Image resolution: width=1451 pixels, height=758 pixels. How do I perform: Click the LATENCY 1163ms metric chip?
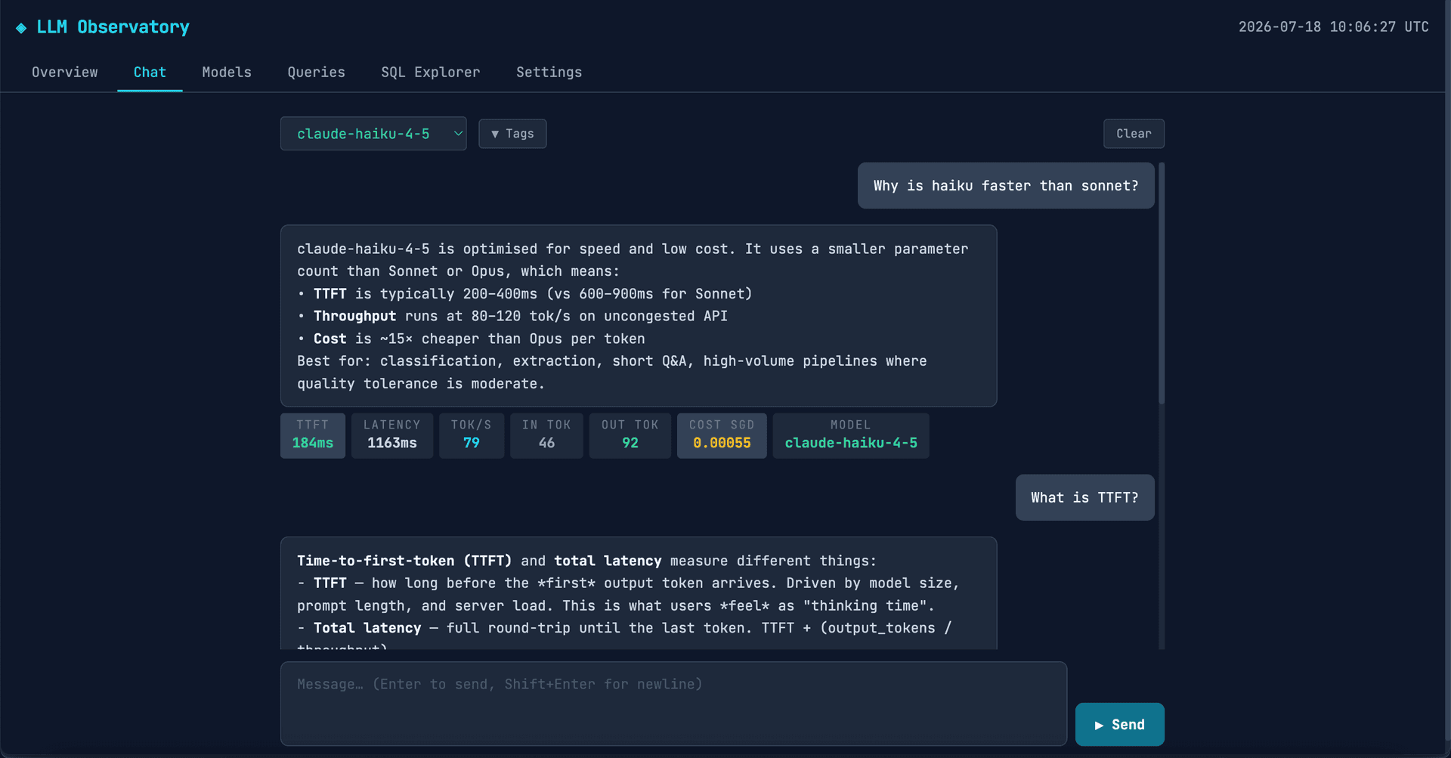coord(392,435)
